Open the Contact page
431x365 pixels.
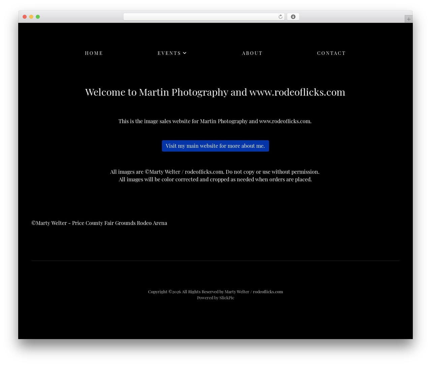coord(331,53)
